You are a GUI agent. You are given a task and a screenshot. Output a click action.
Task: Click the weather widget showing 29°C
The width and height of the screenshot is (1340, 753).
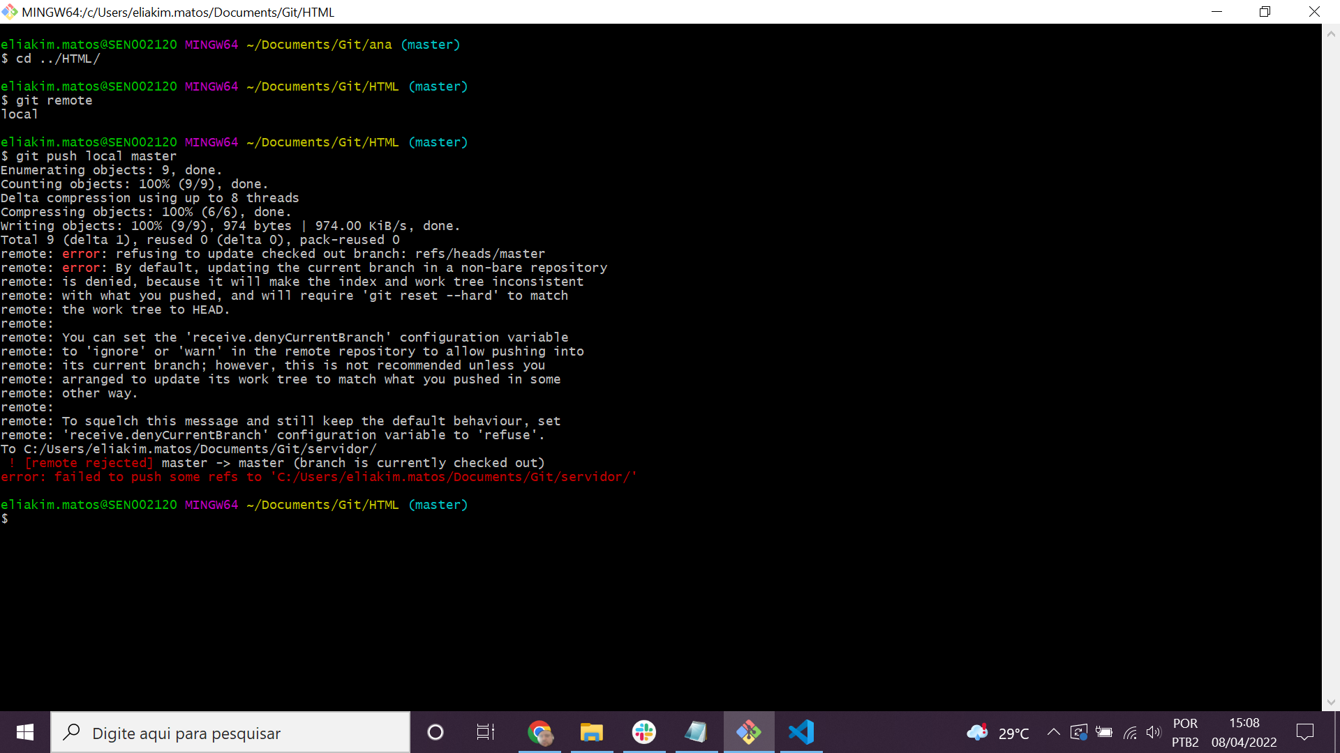point(998,733)
